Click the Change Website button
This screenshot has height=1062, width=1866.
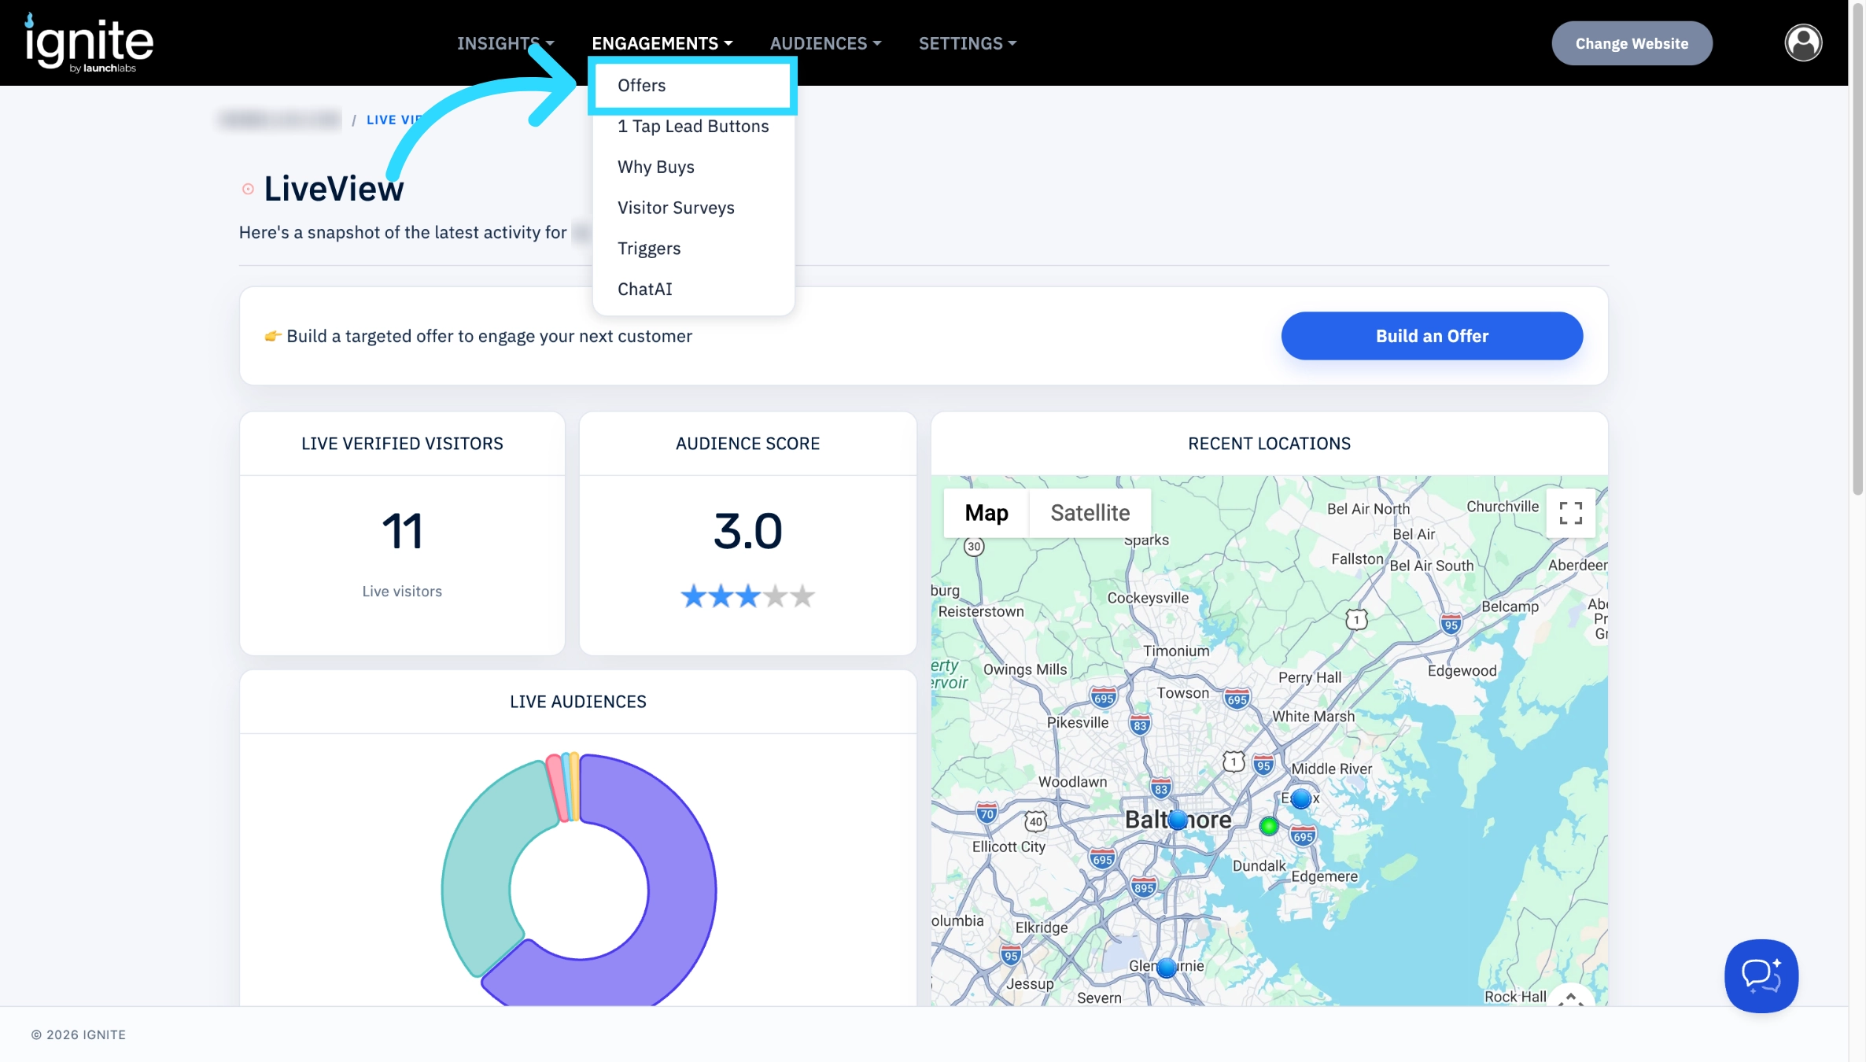click(x=1632, y=43)
